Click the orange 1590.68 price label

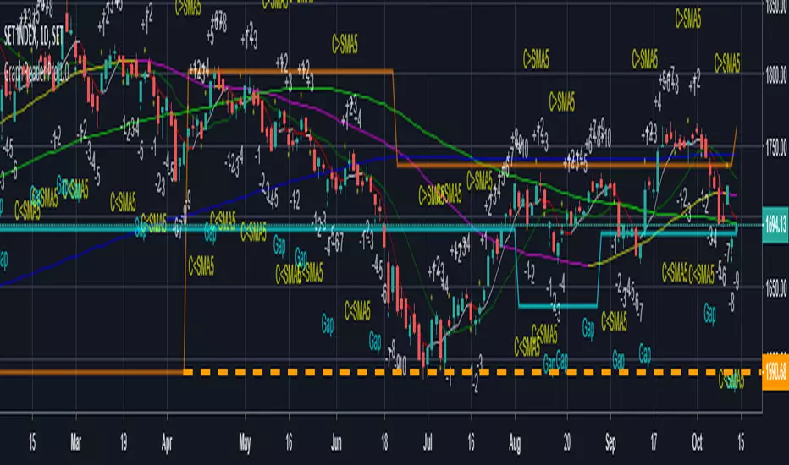(x=775, y=373)
